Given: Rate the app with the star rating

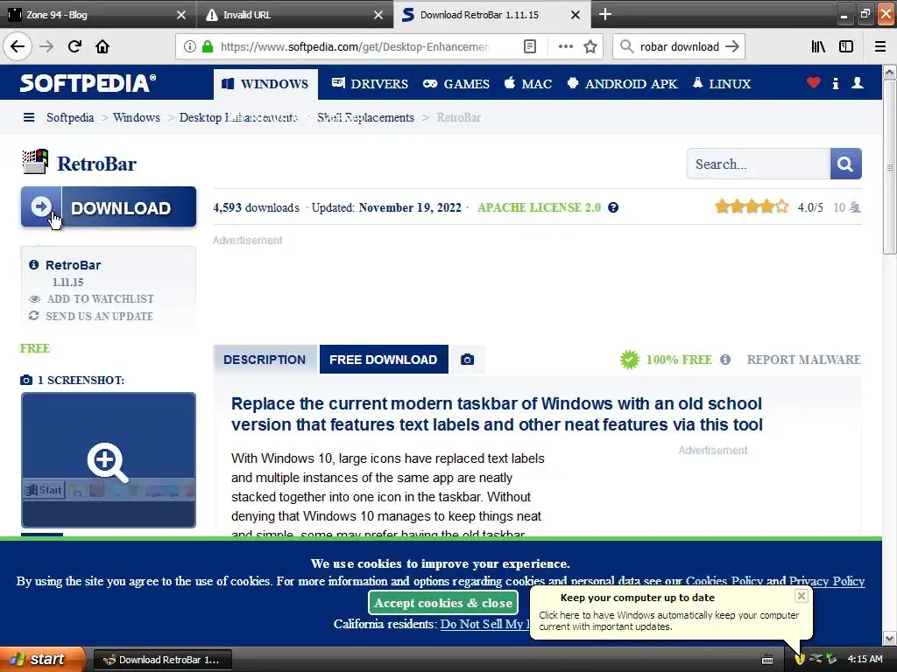Looking at the screenshot, I should pyautogui.click(x=752, y=206).
